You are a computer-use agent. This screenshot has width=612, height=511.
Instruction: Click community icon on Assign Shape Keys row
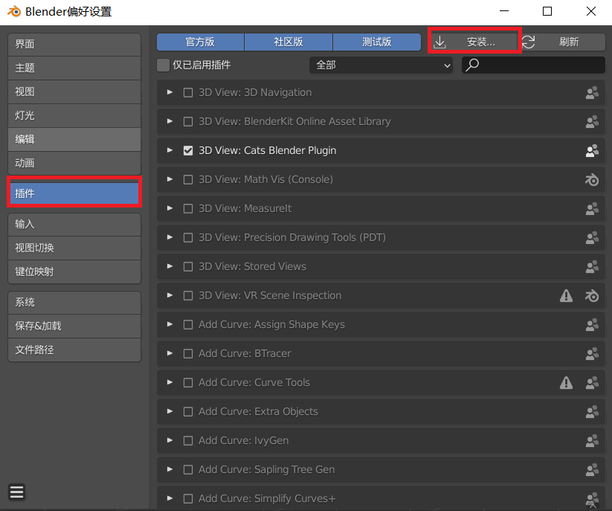point(592,325)
